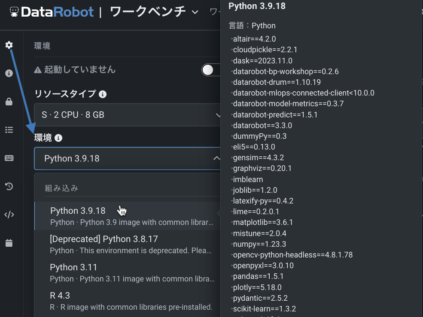Open the environment settings gear icon
Viewport: 423px width, 317px height.
(9, 45)
